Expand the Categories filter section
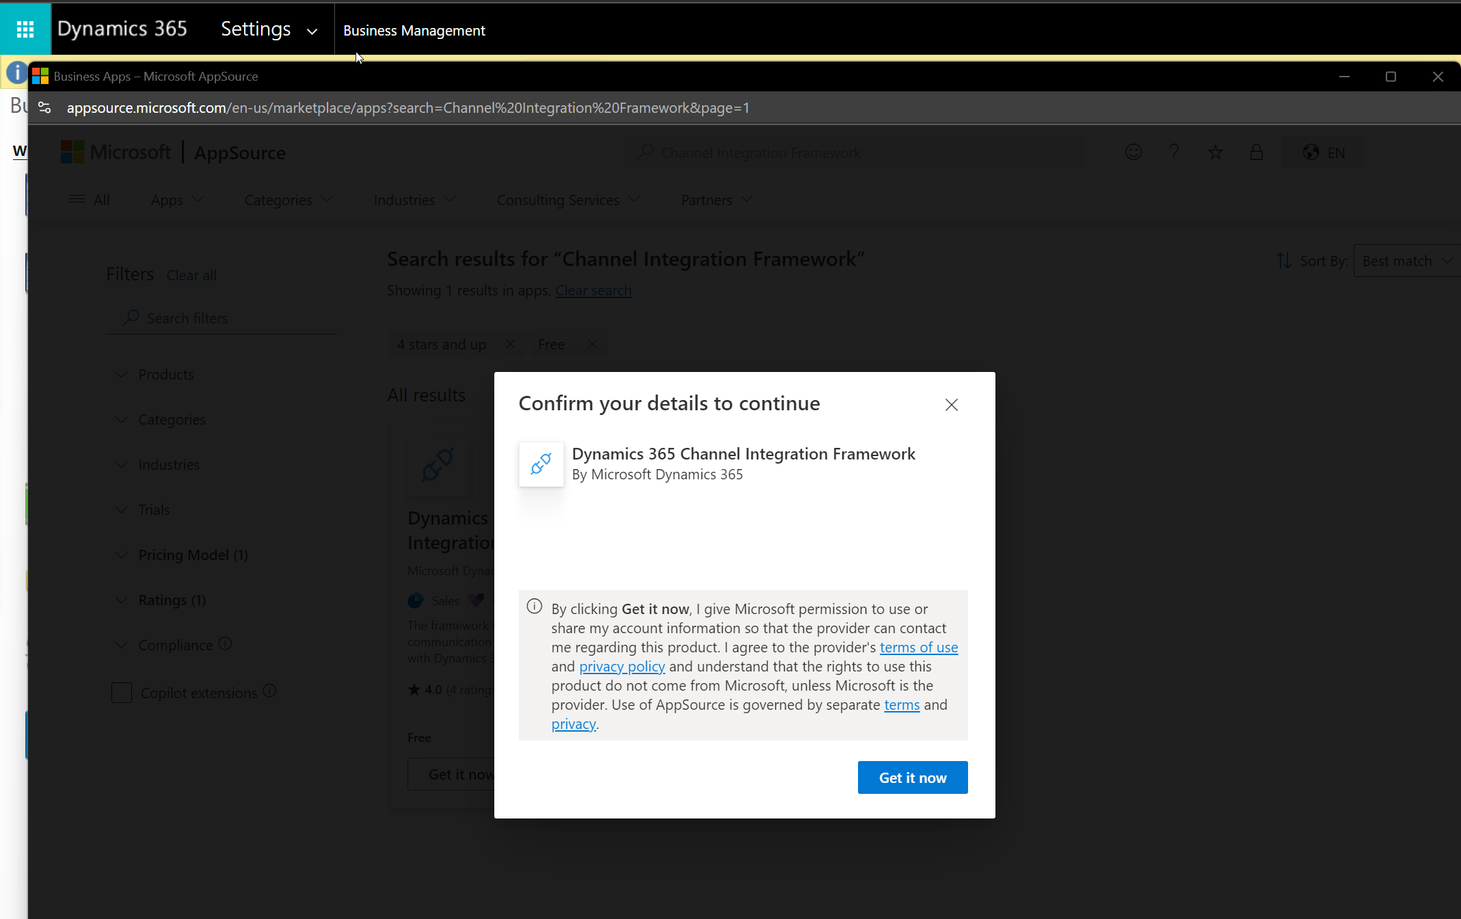This screenshot has height=919, width=1461. click(x=161, y=420)
